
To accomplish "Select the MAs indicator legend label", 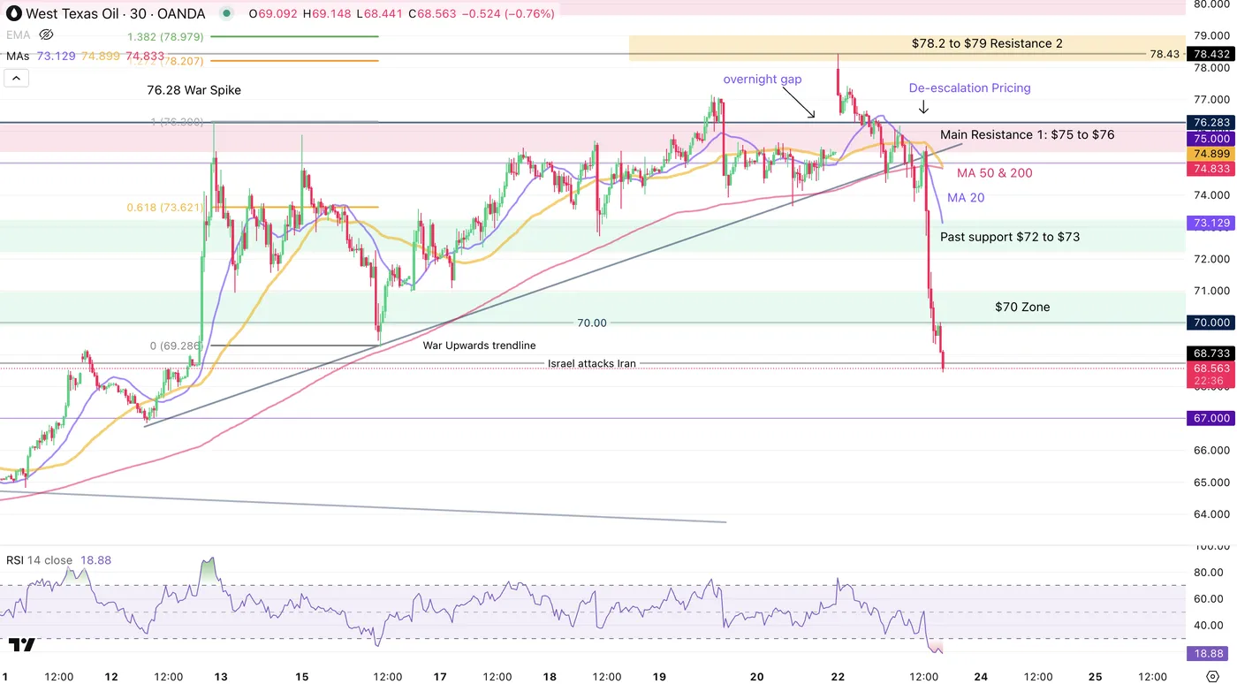I will pyautogui.click(x=19, y=56).
